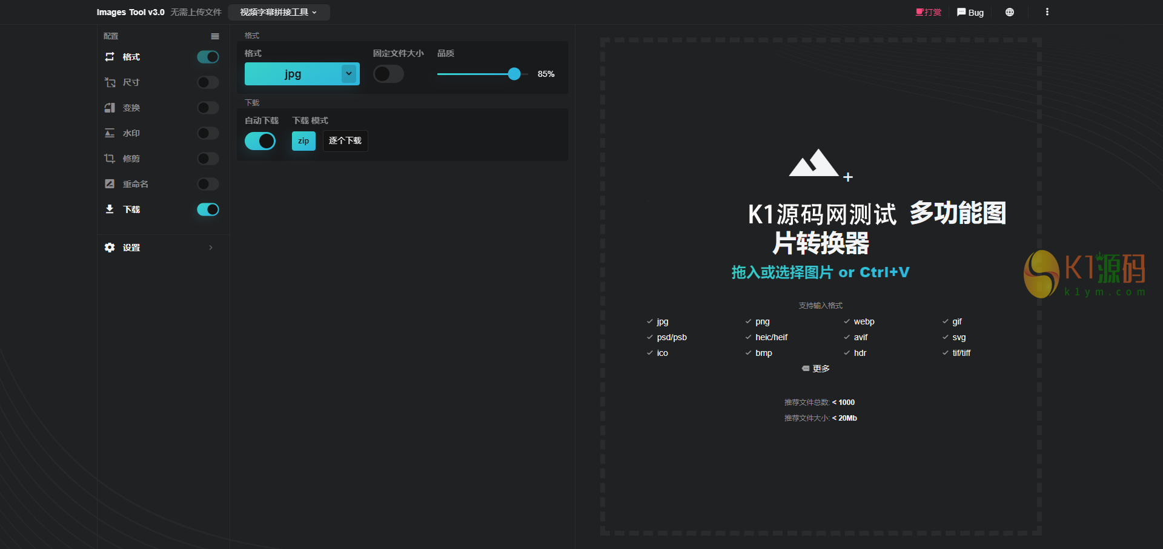Click the mountain image upload icon

click(820, 165)
